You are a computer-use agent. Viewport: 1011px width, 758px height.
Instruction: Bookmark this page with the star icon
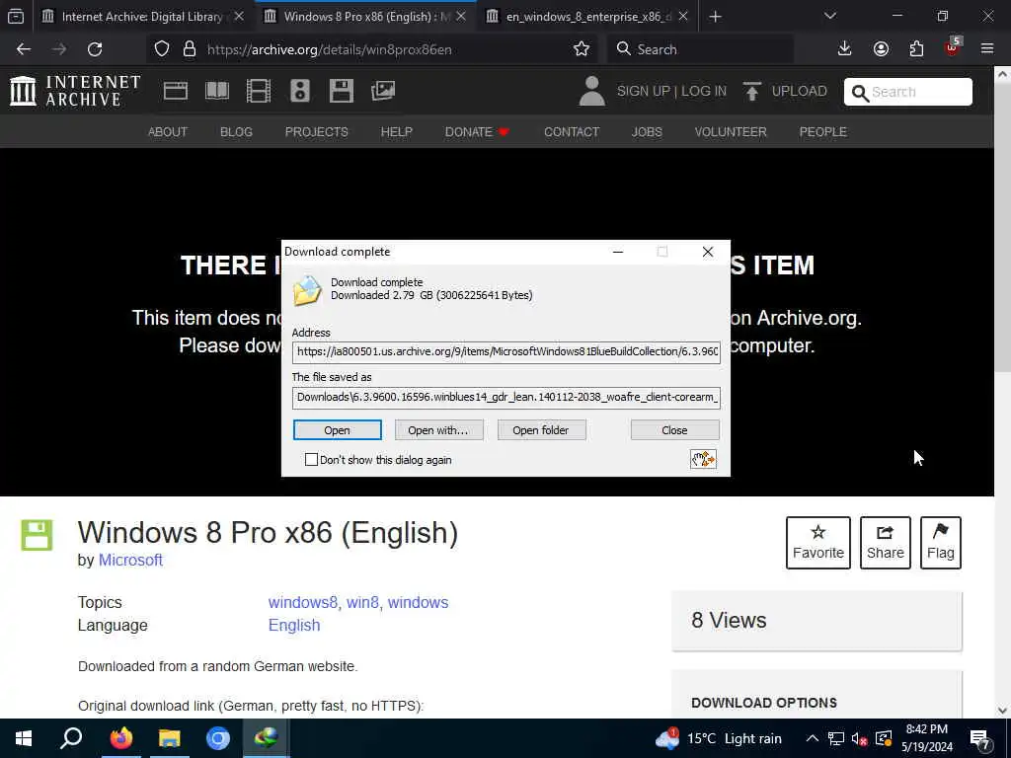581,49
